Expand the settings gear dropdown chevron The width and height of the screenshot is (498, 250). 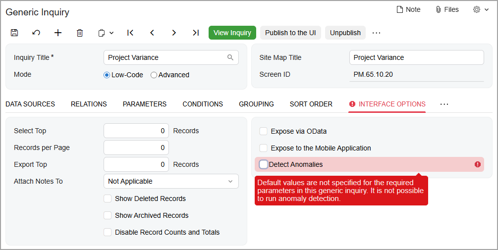pyautogui.click(x=487, y=10)
